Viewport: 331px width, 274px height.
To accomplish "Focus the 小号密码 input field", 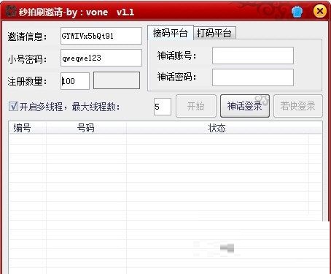I will 101,58.
